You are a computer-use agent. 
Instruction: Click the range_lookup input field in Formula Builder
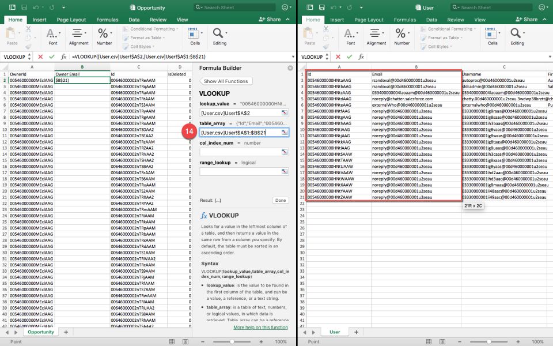tap(240, 171)
